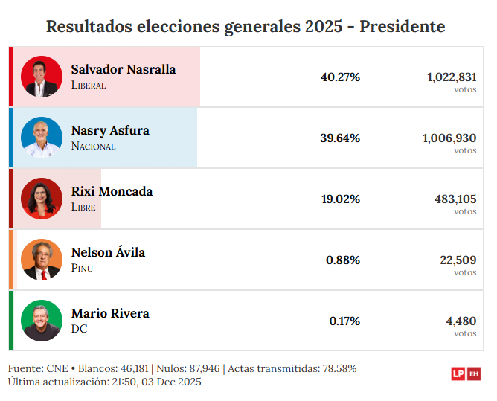Select the Nelson Ávila name
Screen dimensions: 497x401
tap(108, 252)
